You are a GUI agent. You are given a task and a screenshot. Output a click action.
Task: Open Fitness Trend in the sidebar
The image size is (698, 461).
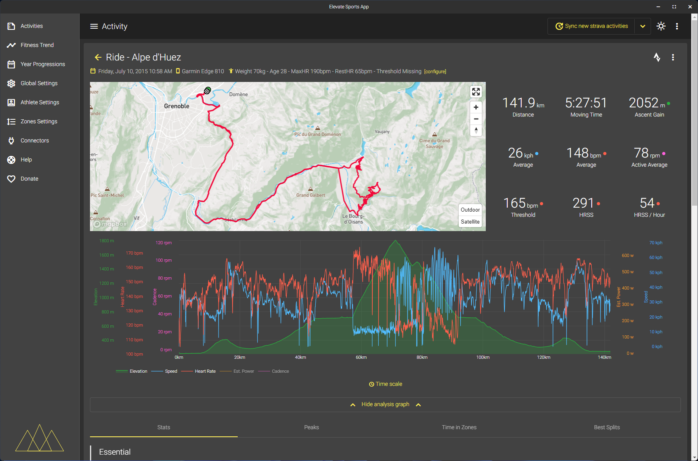37,45
